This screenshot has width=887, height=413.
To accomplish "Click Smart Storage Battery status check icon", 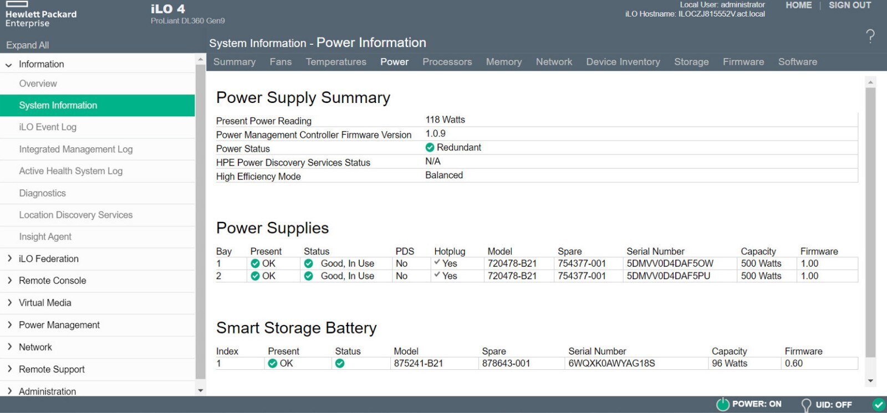I will click(x=340, y=363).
